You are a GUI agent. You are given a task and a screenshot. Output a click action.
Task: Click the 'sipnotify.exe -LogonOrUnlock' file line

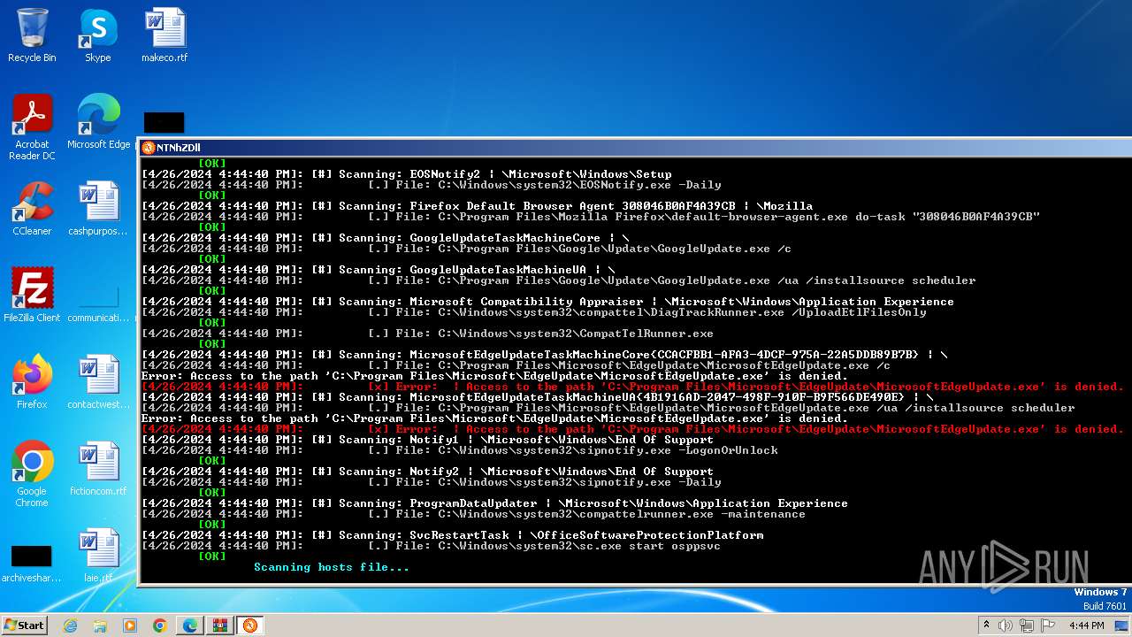pos(460,450)
